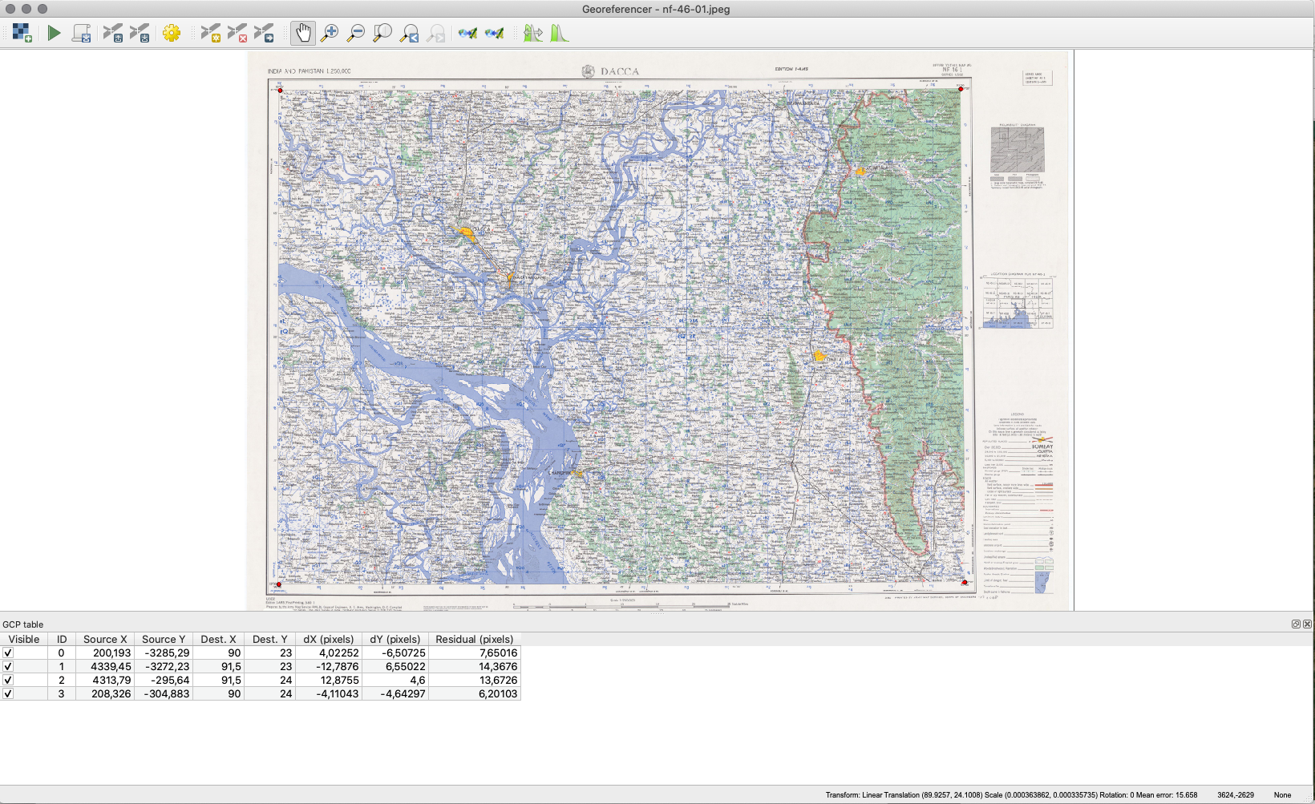Sort by Residual (pixels) column header
This screenshot has height=804, width=1315.
point(475,639)
